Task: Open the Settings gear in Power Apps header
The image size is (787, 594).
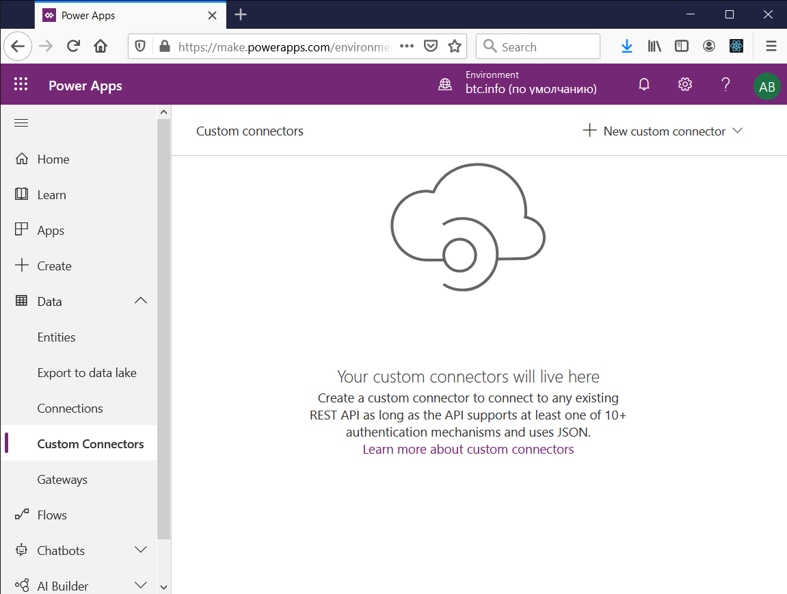Action: 685,84
